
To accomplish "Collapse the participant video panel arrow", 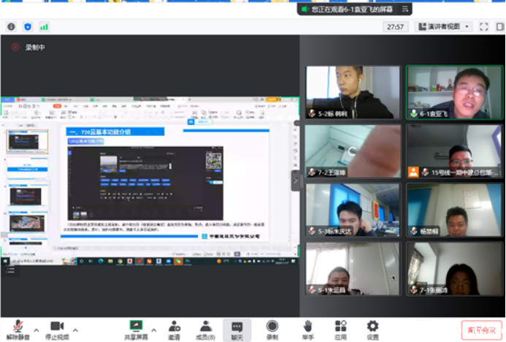I will pyautogui.click(x=296, y=180).
